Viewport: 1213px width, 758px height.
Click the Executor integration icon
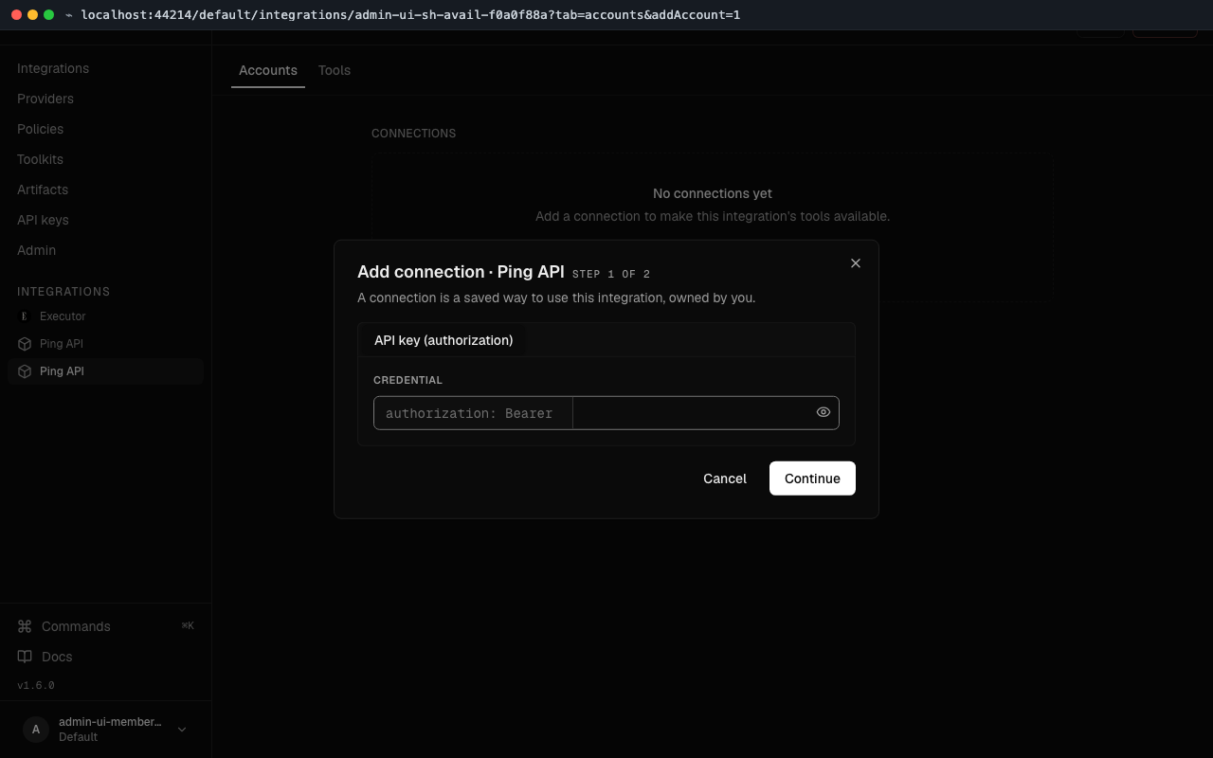(x=25, y=316)
